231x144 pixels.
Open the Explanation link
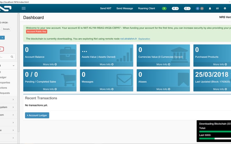point(144,39)
